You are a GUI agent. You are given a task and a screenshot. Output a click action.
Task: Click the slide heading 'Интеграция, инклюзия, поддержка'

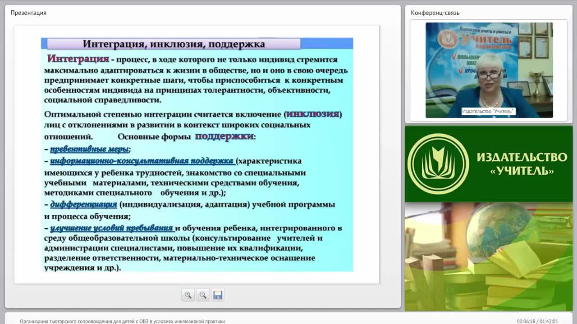point(174,44)
